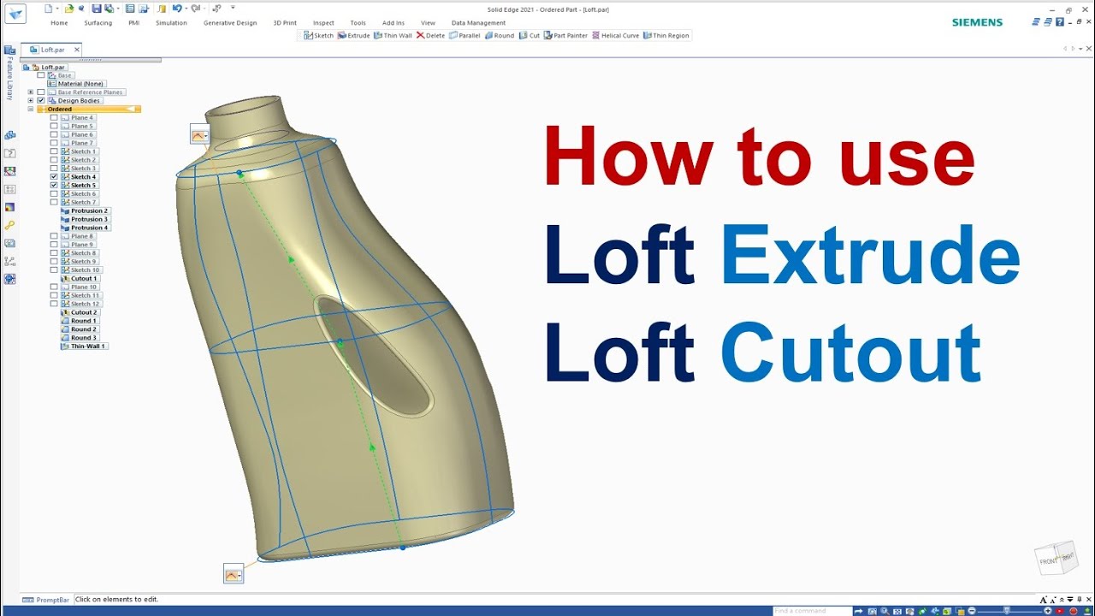Uncheck the Sketch 5 checkbox
Image resolution: width=1095 pixels, height=616 pixels.
pyautogui.click(x=54, y=186)
